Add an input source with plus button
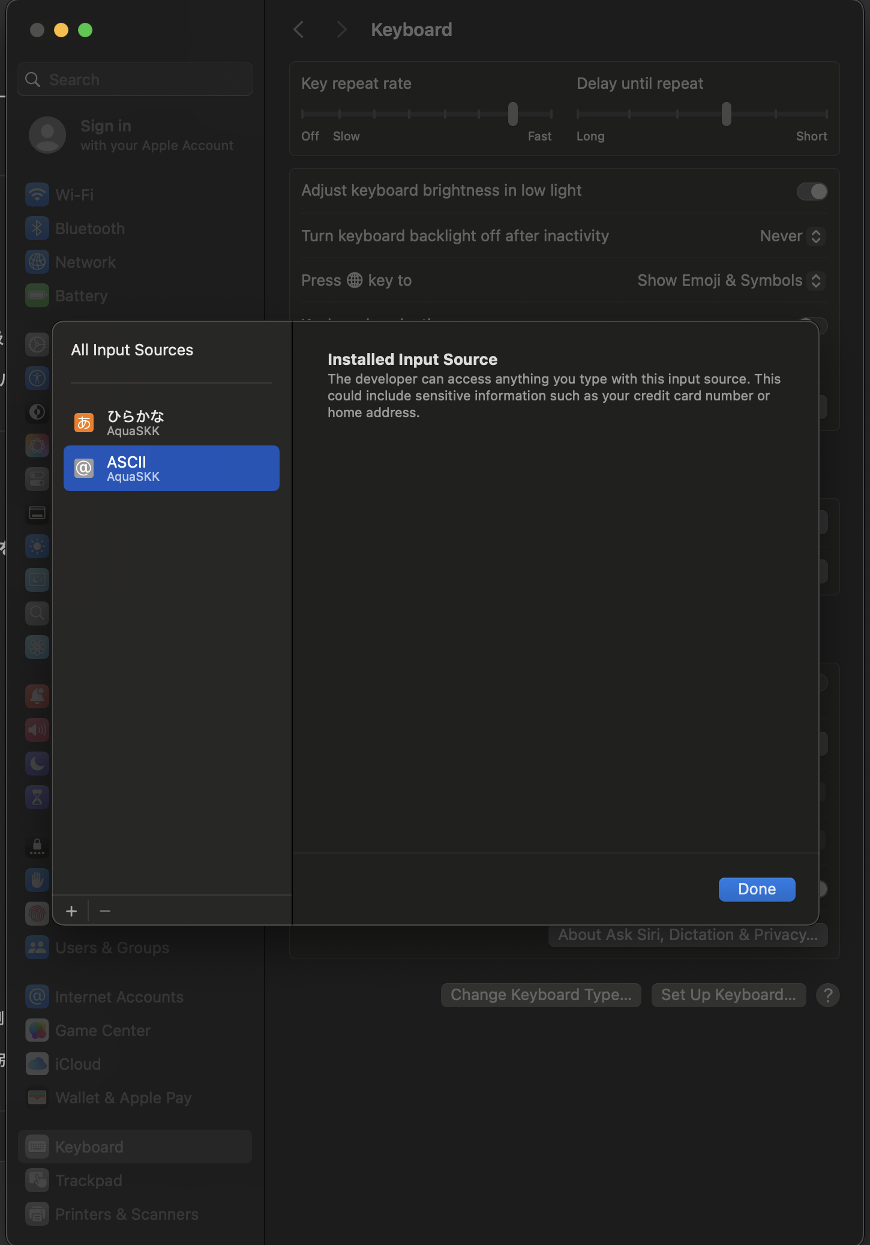Image resolution: width=870 pixels, height=1245 pixels. (x=71, y=911)
